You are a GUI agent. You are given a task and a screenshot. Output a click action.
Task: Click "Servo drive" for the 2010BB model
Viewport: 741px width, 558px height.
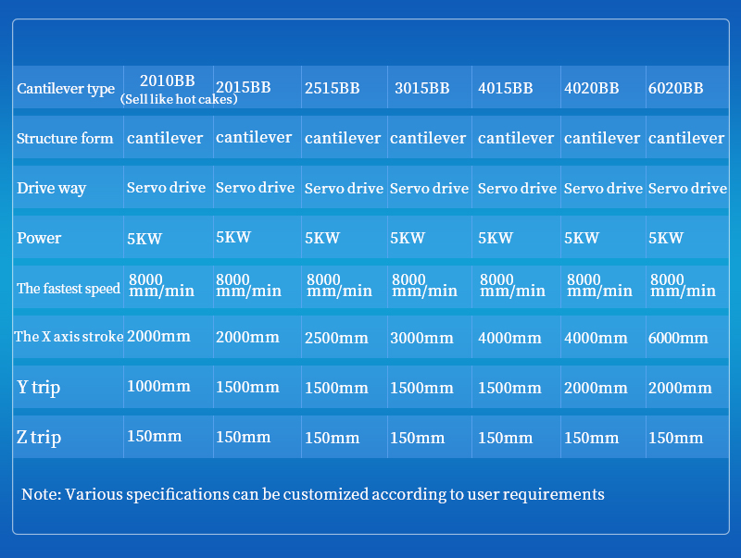(167, 188)
